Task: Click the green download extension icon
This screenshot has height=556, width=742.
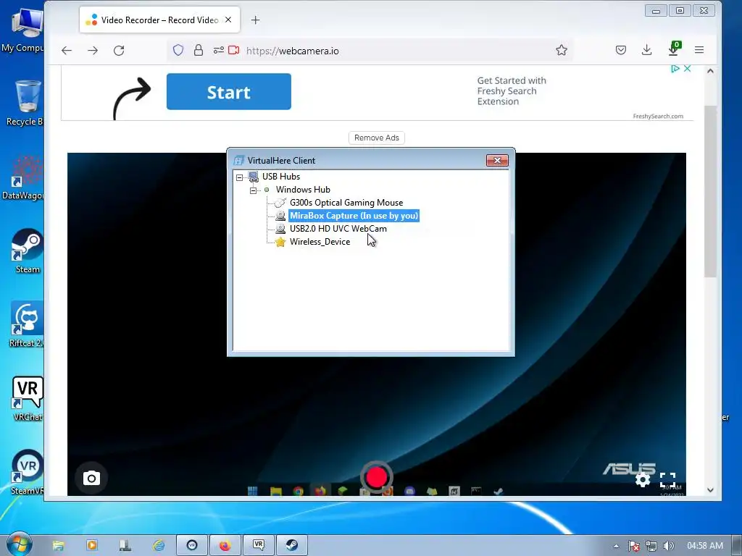Action: click(674, 49)
